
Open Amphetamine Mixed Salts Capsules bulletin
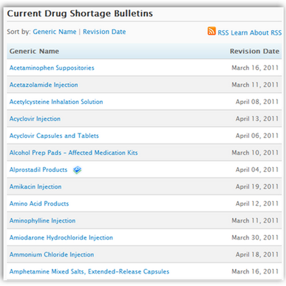click(89, 272)
